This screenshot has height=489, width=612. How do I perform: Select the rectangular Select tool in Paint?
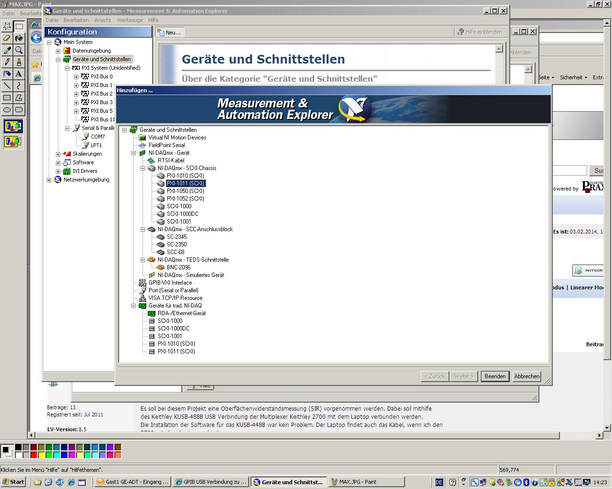pyautogui.click(x=19, y=26)
